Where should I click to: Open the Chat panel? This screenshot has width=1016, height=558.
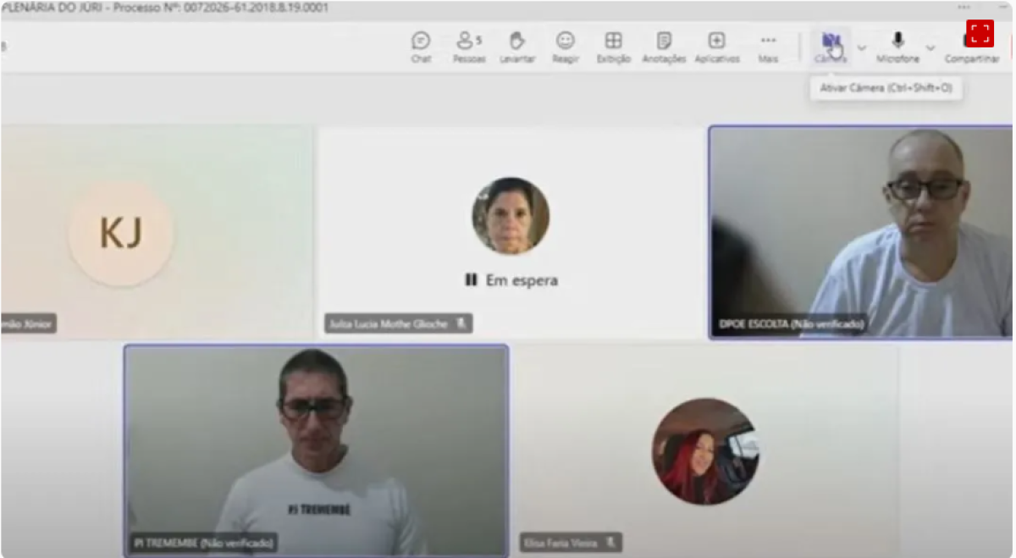click(x=421, y=47)
